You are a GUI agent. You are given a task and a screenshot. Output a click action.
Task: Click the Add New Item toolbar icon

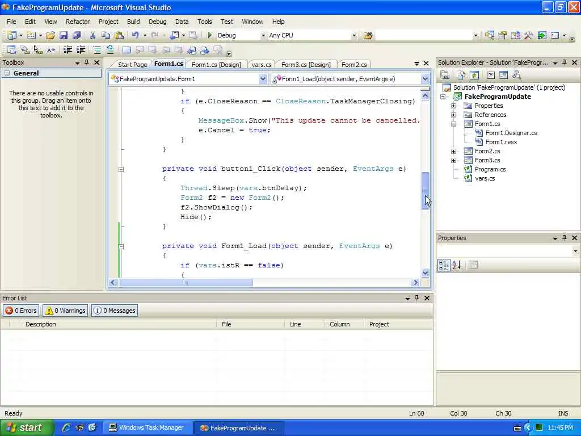(32, 35)
